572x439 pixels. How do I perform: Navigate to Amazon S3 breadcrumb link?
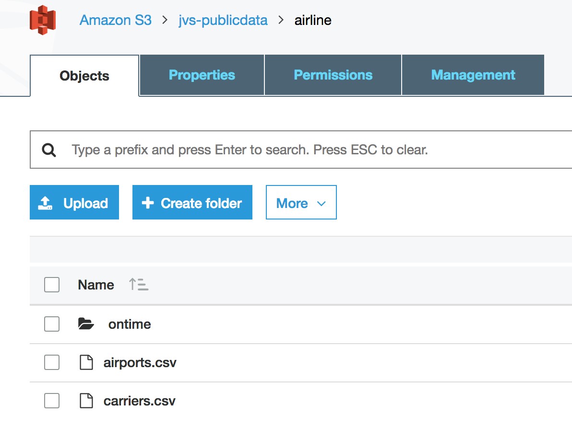click(x=115, y=20)
